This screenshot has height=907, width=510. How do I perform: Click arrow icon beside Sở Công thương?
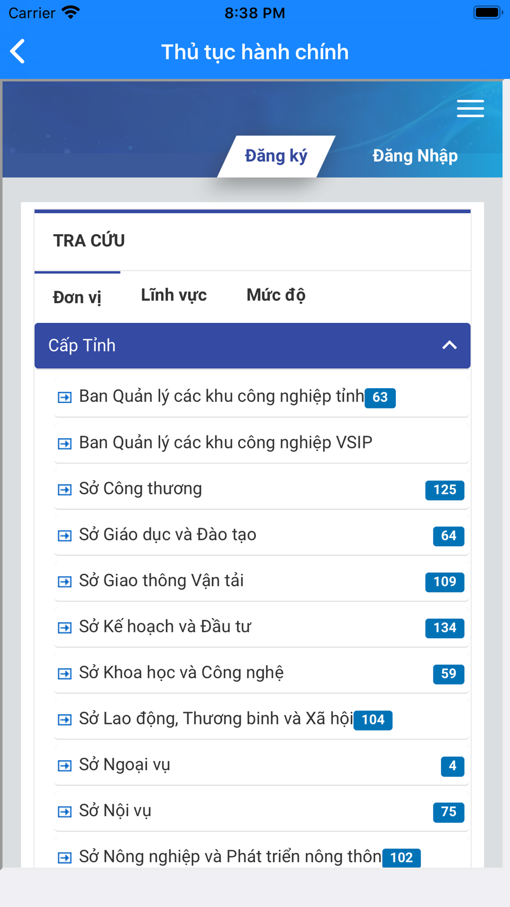pos(65,490)
